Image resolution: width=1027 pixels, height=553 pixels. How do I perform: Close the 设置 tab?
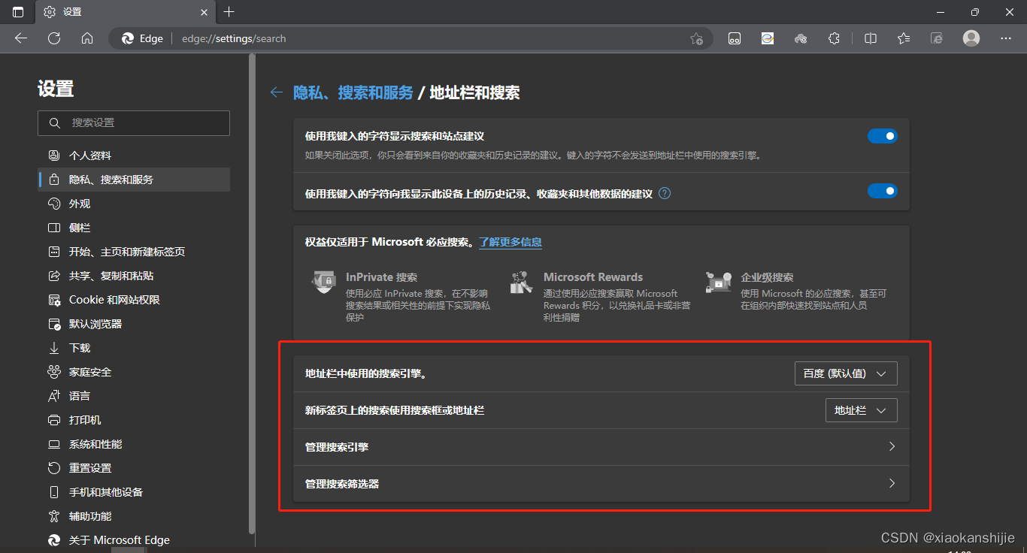pos(203,12)
